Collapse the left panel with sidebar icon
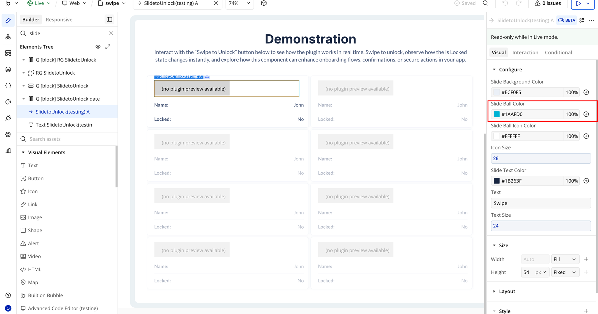The image size is (598, 314). (x=109, y=20)
